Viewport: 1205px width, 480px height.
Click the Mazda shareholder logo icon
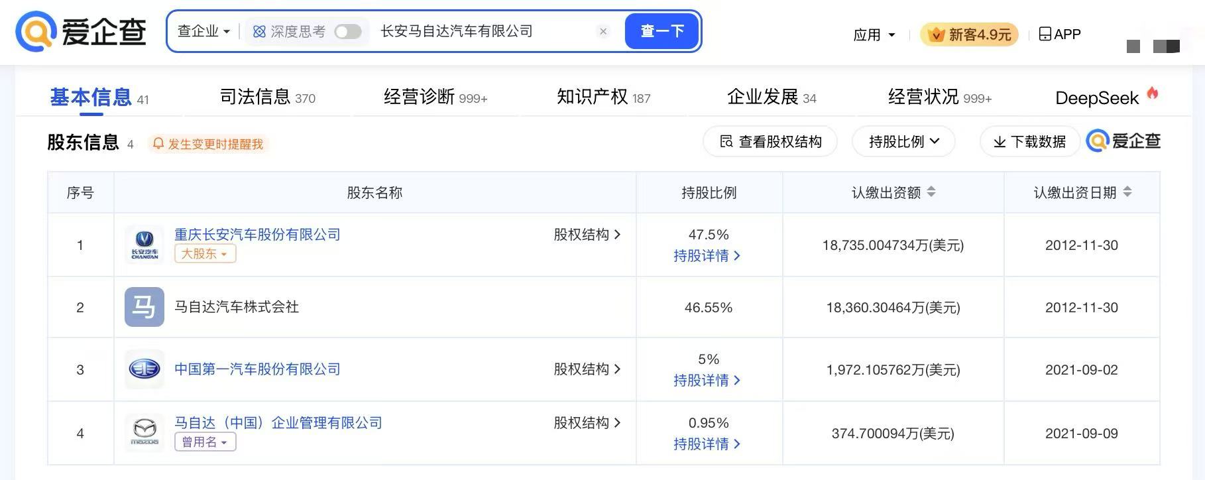pyautogui.click(x=144, y=432)
